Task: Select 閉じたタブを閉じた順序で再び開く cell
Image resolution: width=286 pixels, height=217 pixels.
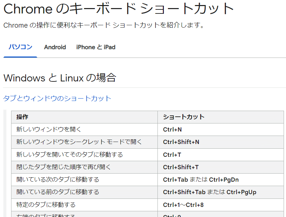Action: pos(84,167)
